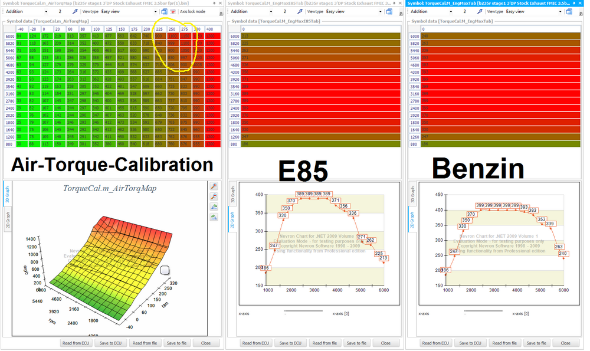Select 2D Graph tab in EngMaxTab window

pyautogui.click(x=412, y=220)
